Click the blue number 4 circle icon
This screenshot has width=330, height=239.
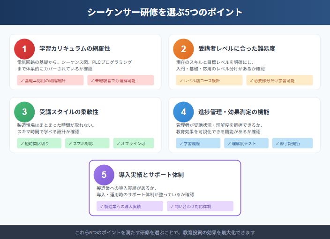coord(183,112)
